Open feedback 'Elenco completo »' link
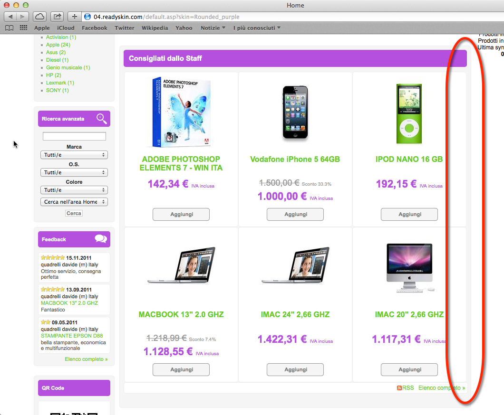 coord(86,359)
